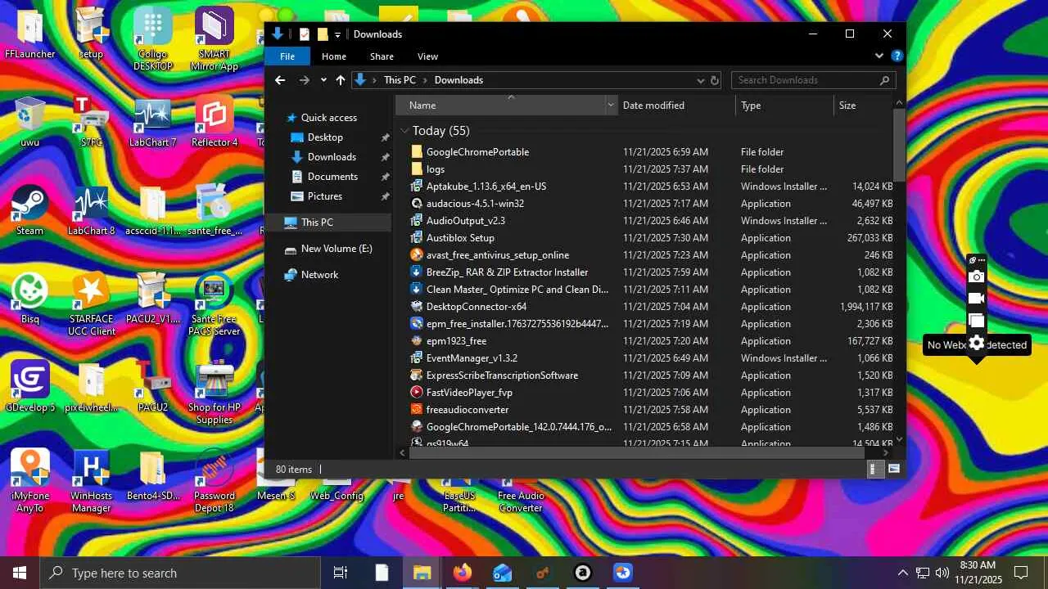
Task: Click This PC in the address breadcrumb
Action: [400, 80]
